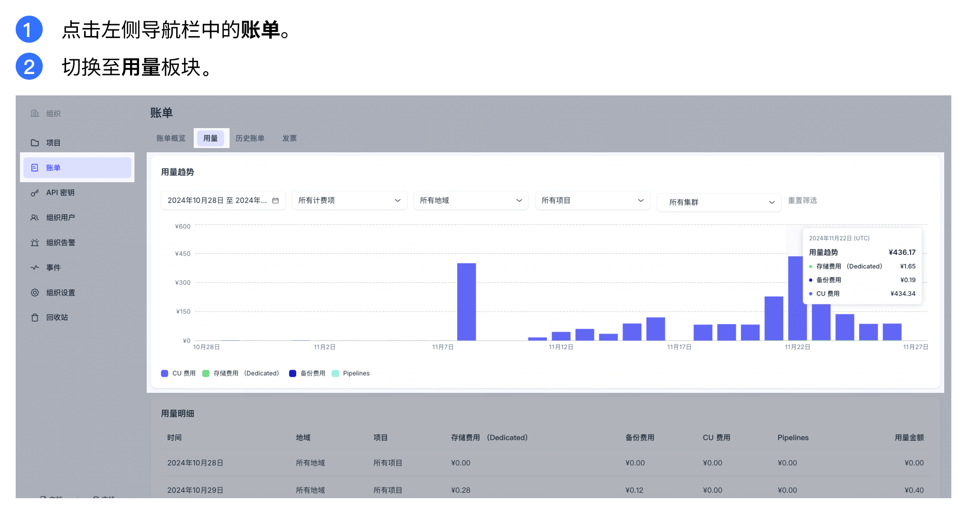
Task: Click the Pipelines column header
Action: pyautogui.click(x=793, y=437)
